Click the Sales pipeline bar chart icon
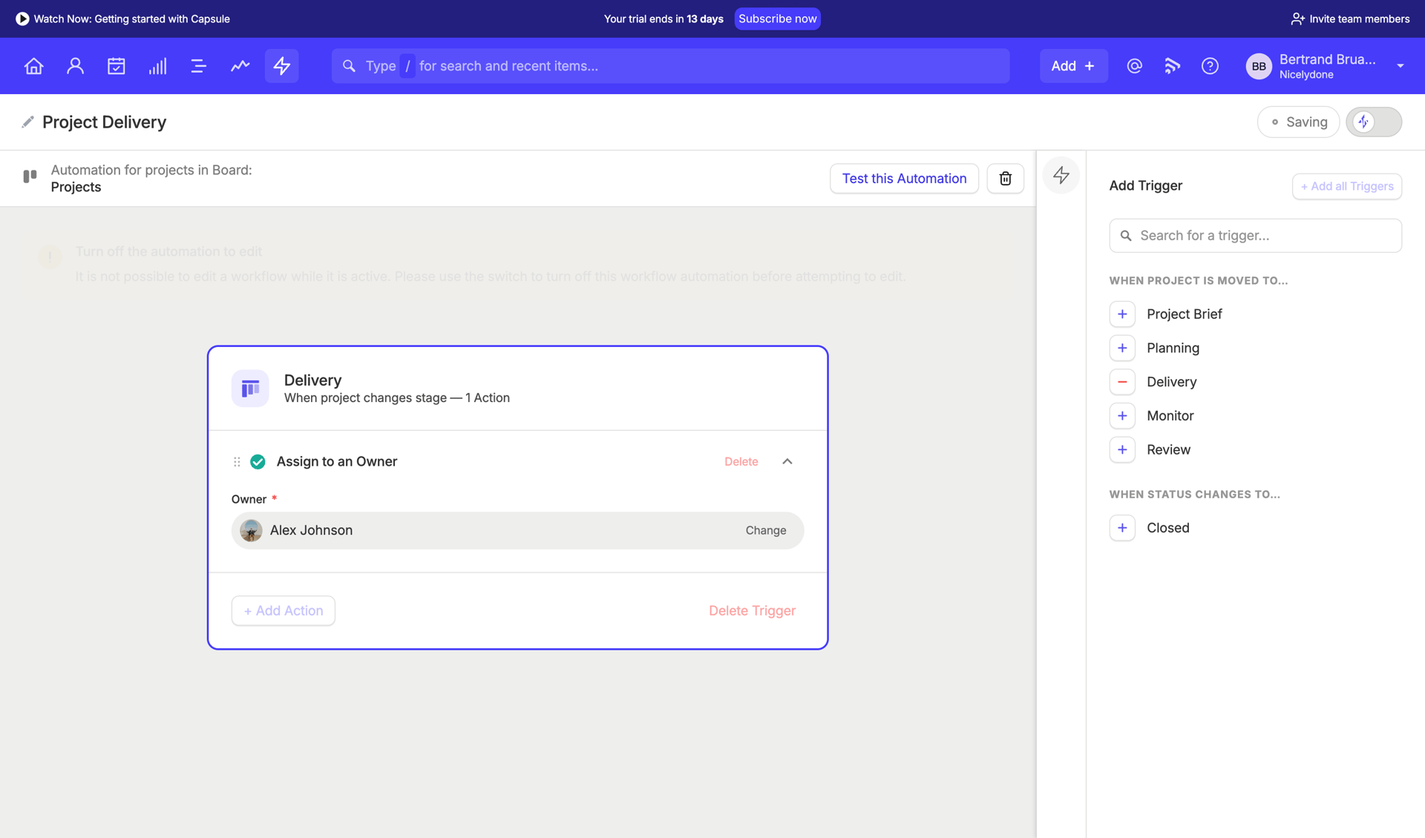Screen dimensions: 1425x838 pyautogui.click(x=157, y=65)
